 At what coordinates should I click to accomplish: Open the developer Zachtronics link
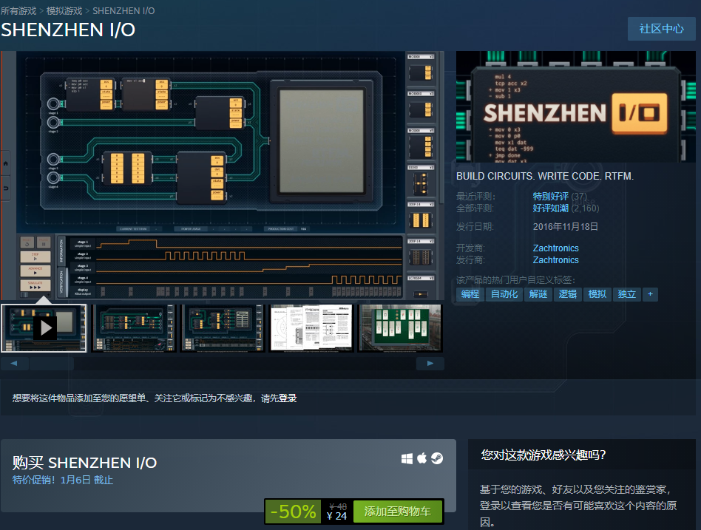click(x=556, y=248)
